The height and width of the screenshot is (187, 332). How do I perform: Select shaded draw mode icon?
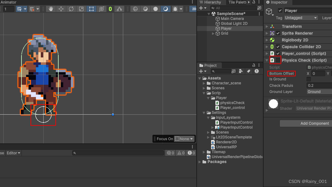pos(166,9)
